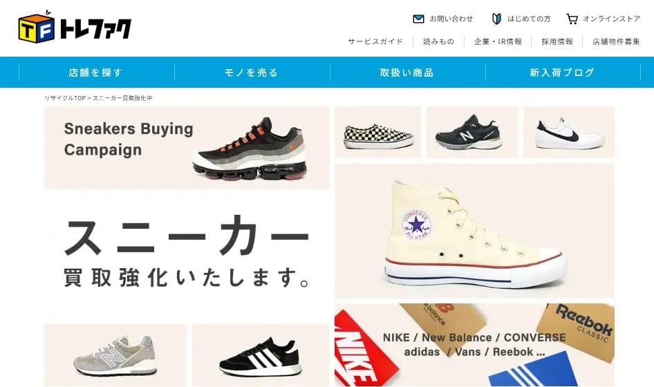This screenshot has width=654, height=387.
Task: Click the gray New Balance sneaker thumbnail
Action: (x=115, y=355)
